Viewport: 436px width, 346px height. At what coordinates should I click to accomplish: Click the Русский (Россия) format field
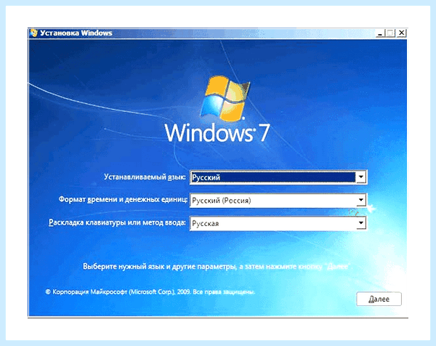(x=278, y=200)
